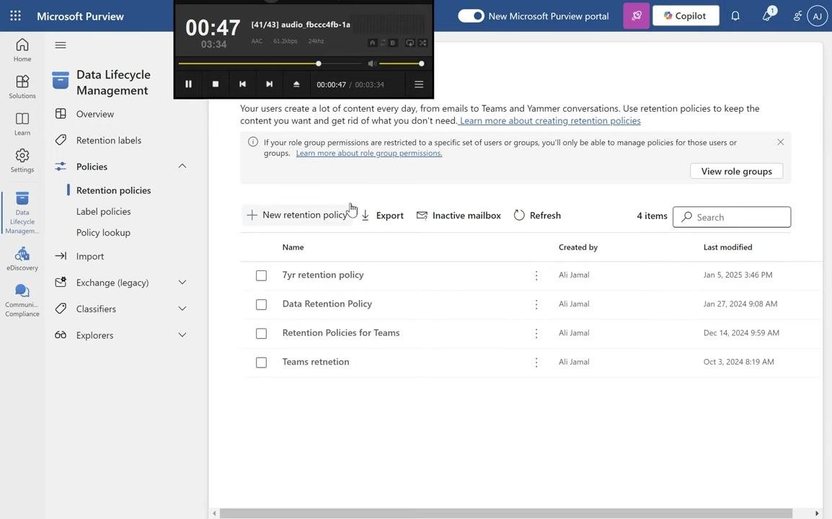Follow the role group permissions link

coord(368,154)
